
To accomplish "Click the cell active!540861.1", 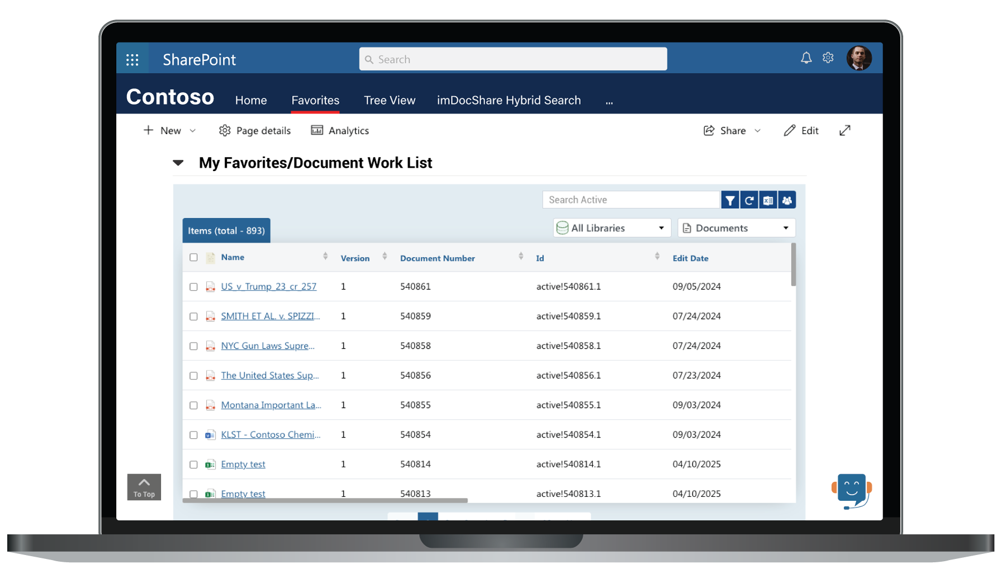I will click(568, 287).
